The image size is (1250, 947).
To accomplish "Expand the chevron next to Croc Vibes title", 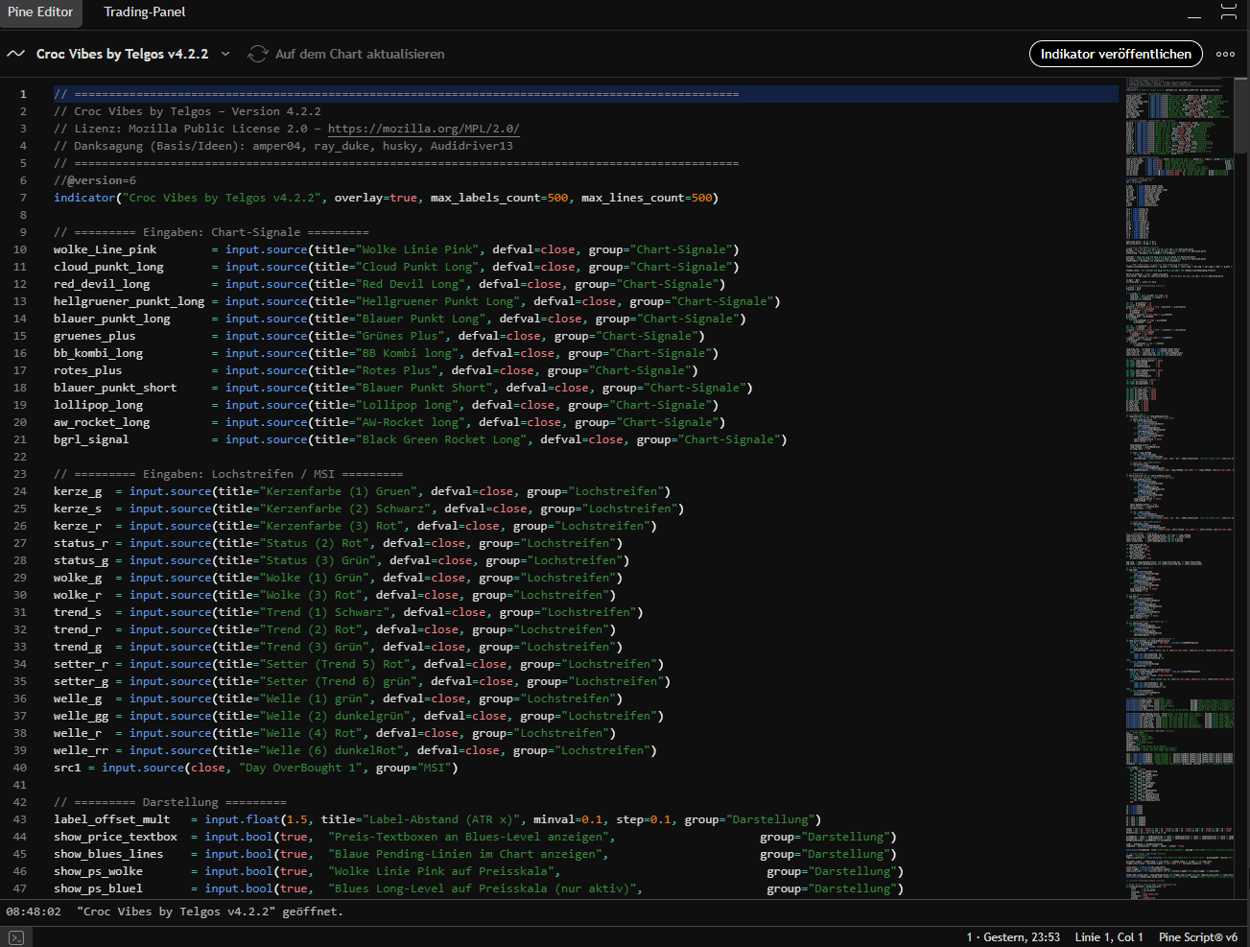I will 225,54.
